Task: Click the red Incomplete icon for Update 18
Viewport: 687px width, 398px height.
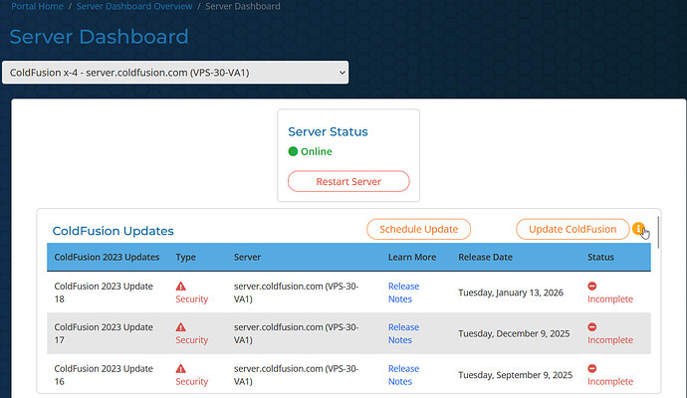Action: tap(592, 286)
